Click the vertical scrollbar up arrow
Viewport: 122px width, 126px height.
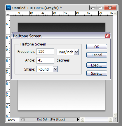115,14
